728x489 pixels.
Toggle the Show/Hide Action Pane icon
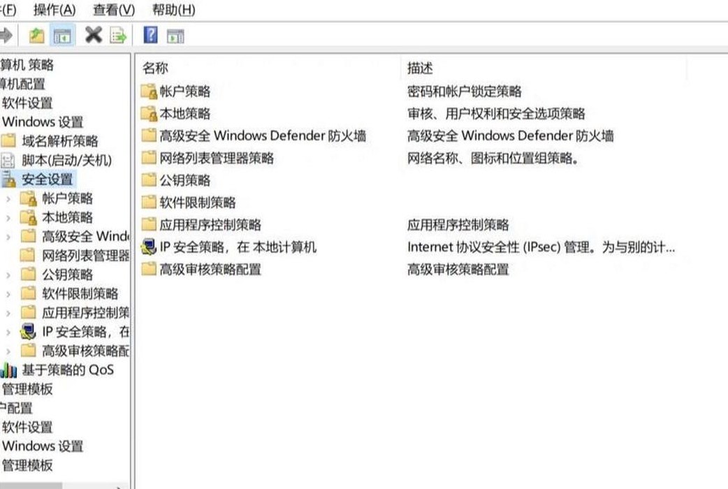[x=175, y=36]
